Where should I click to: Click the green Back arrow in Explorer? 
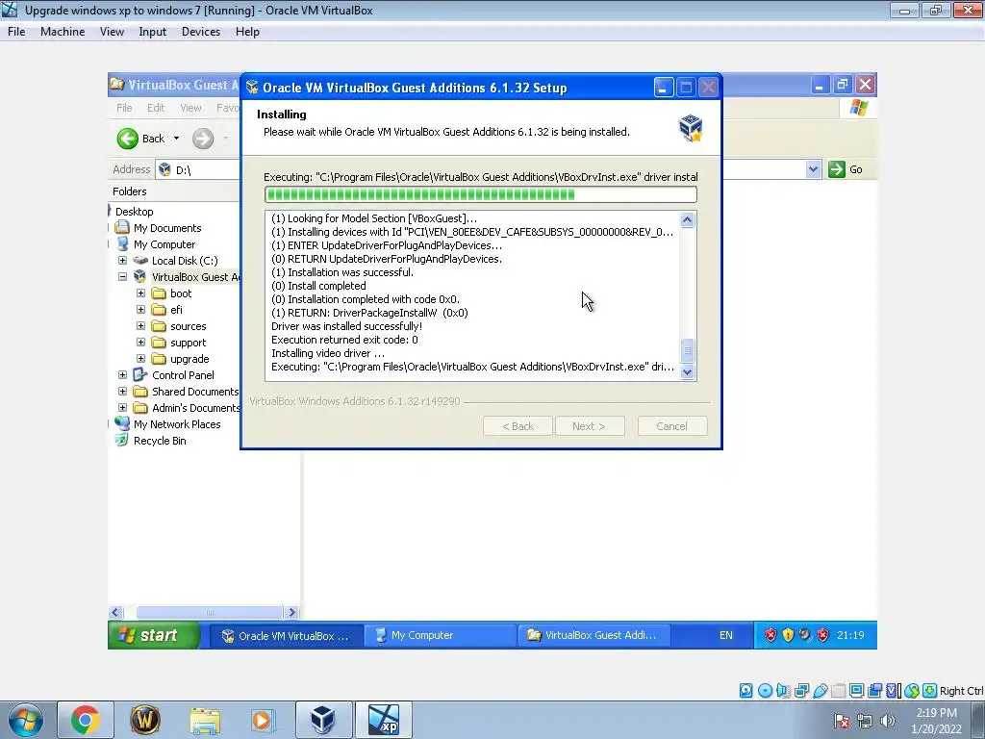pos(128,139)
